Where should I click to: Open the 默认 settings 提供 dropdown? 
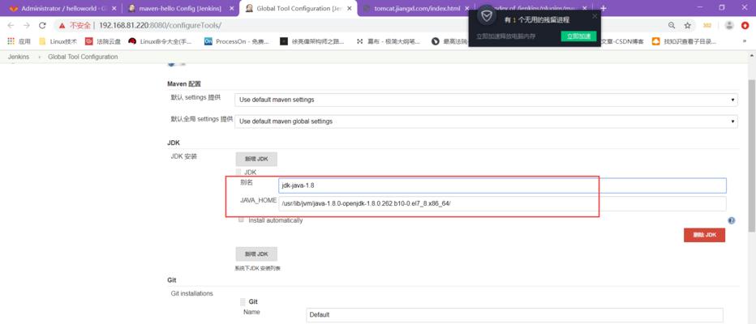coord(486,100)
